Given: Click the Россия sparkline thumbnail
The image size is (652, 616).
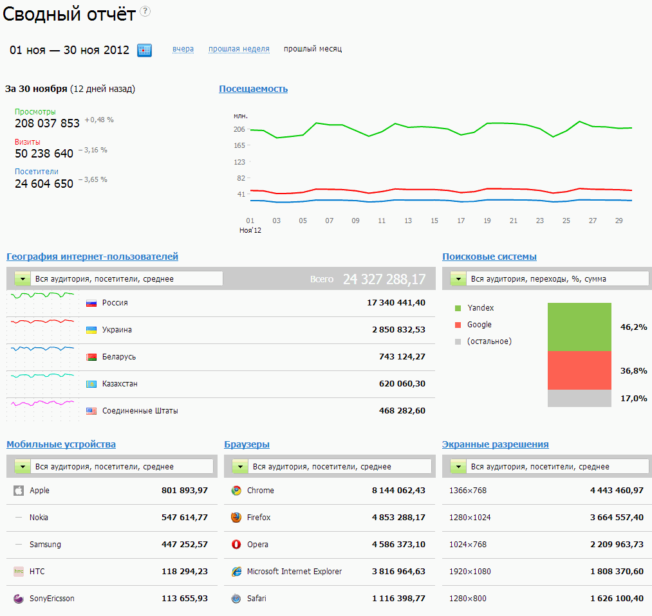Looking at the screenshot, I should (42, 303).
